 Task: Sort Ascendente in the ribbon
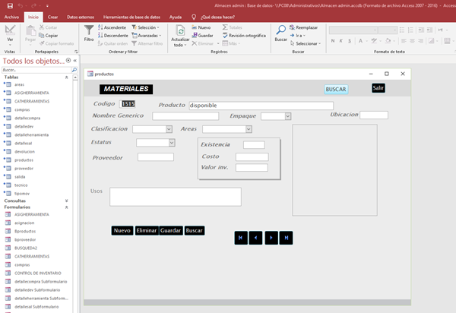[x=112, y=27]
